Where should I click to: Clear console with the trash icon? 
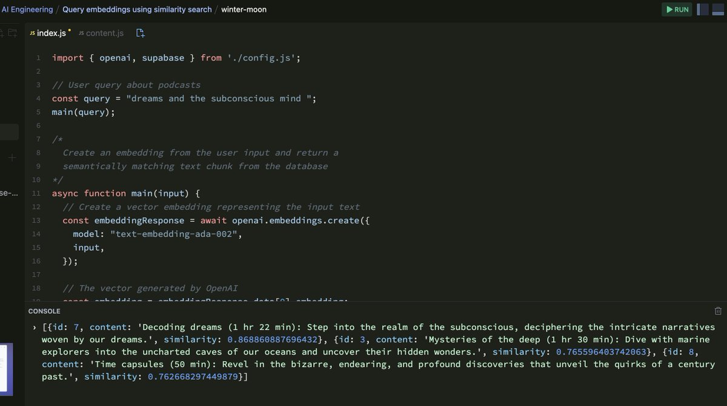pyautogui.click(x=718, y=311)
